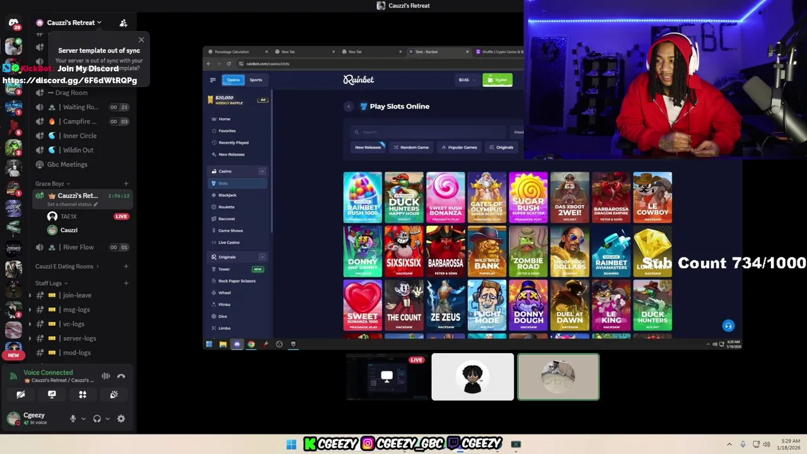807x454 pixels.
Task: Join the Inner Circle voice channel
Action: point(82,136)
